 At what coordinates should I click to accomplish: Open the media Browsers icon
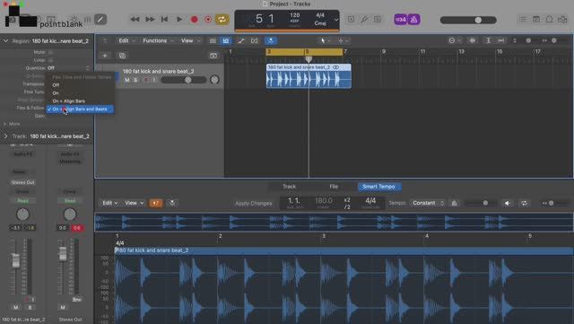point(562,19)
